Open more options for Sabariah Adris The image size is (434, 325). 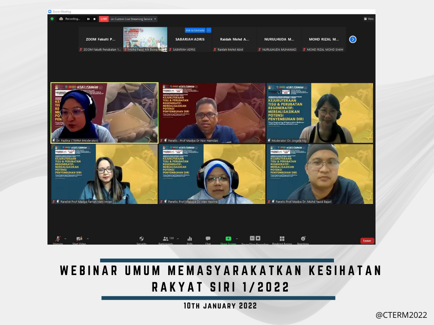pos(209,30)
